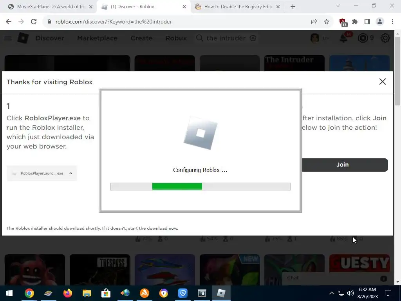This screenshot has width=401, height=301.
Task: Click the Roblox search field 'the intruder'
Action: (226, 38)
